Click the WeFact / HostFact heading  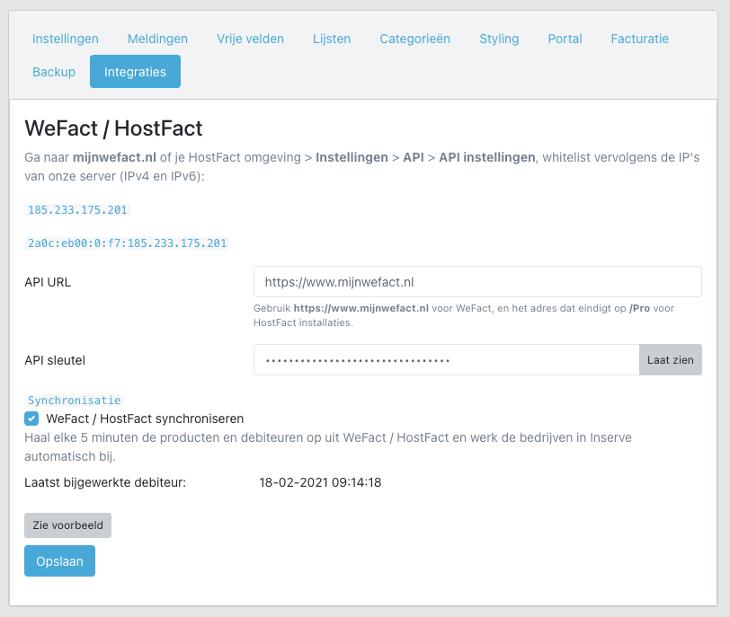[x=113, y=128]
